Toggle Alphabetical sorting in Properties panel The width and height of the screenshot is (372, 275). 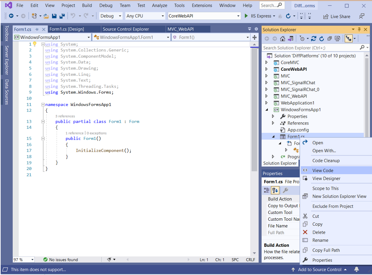[275, 190]
